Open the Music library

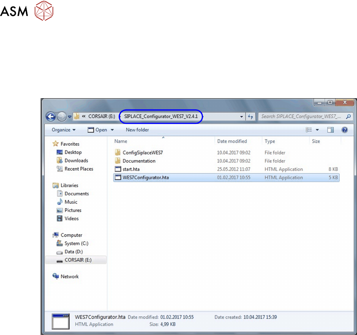pos(71,202)
